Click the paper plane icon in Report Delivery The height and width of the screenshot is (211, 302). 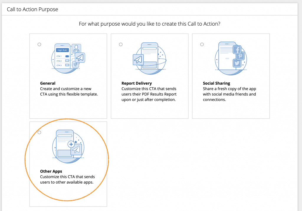click(x=138, y=59)
